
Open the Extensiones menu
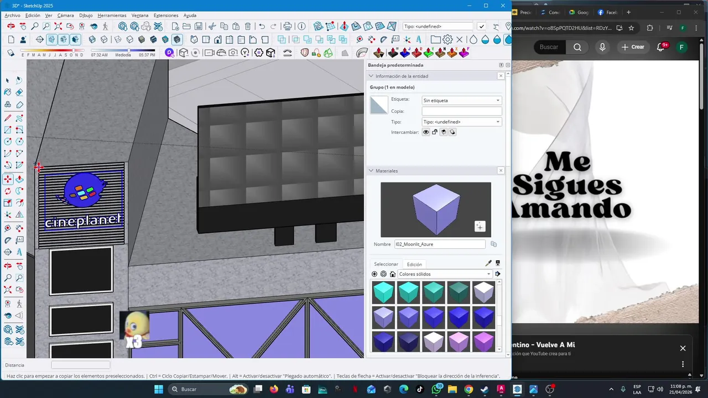(166, 15)
